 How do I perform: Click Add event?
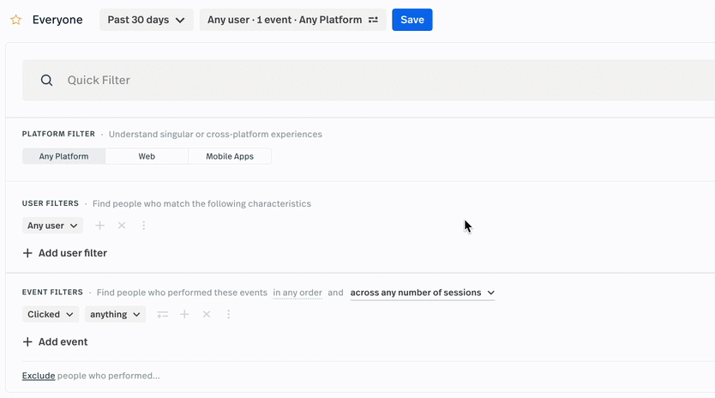tap(55, 342)
